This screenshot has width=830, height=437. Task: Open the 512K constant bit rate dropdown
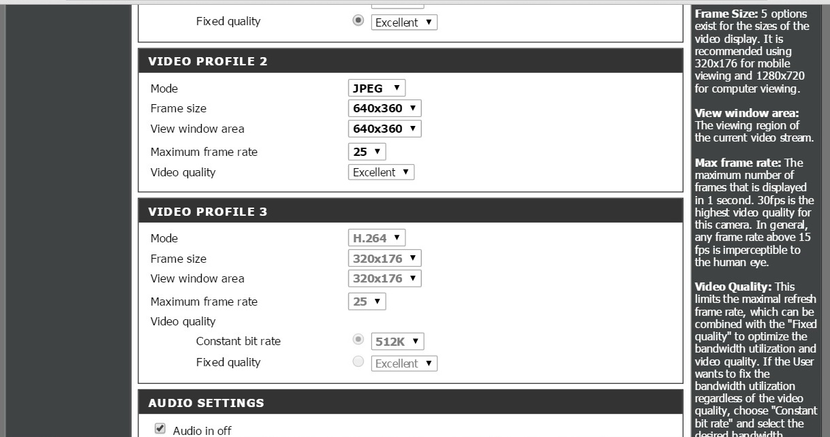(x=397, y=342)
